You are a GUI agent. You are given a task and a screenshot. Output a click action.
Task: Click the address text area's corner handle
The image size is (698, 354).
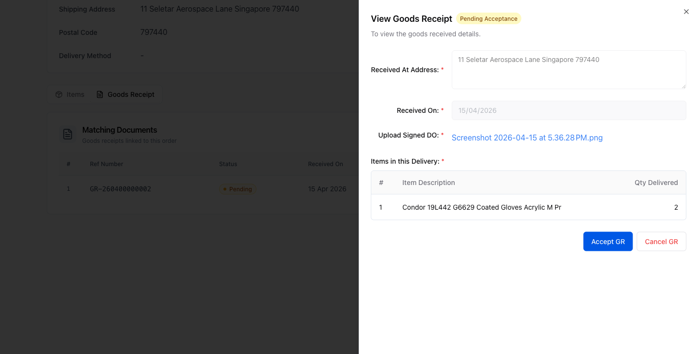(683, 86)
